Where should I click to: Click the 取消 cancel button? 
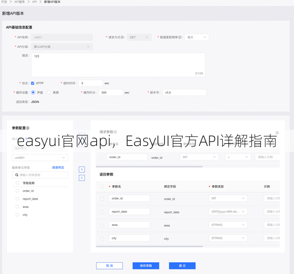pos(110,266)
